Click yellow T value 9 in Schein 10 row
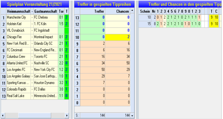This screenshot has height=119, width=223. coord(212,18)
